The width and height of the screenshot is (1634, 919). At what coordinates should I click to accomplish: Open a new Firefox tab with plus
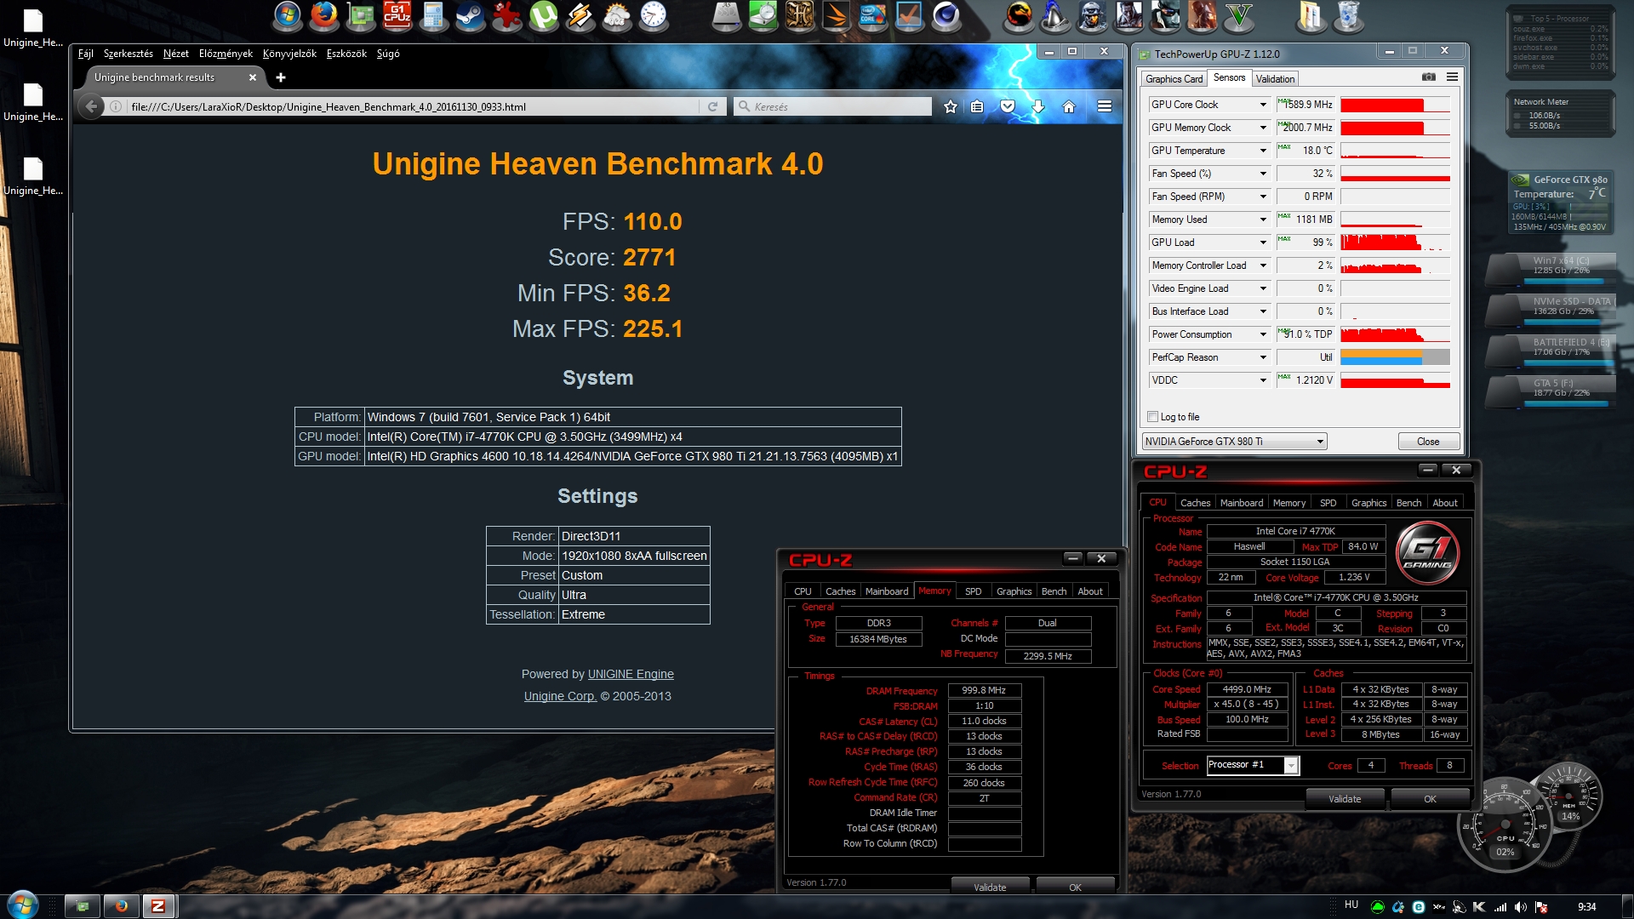[281, 77]
